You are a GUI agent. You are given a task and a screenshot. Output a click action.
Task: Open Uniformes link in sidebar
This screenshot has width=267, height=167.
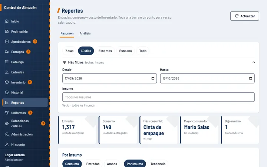click(25, 113)
